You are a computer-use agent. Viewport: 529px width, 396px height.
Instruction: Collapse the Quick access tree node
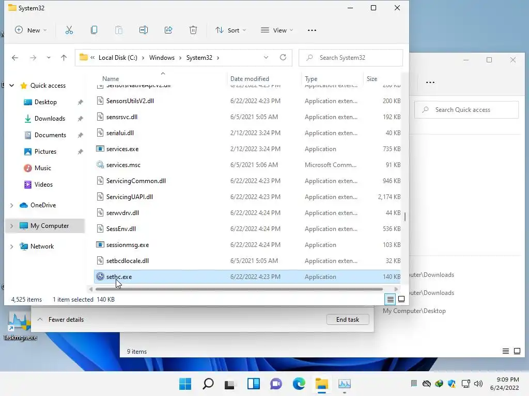pyautogui.click(x=11, y=86)
